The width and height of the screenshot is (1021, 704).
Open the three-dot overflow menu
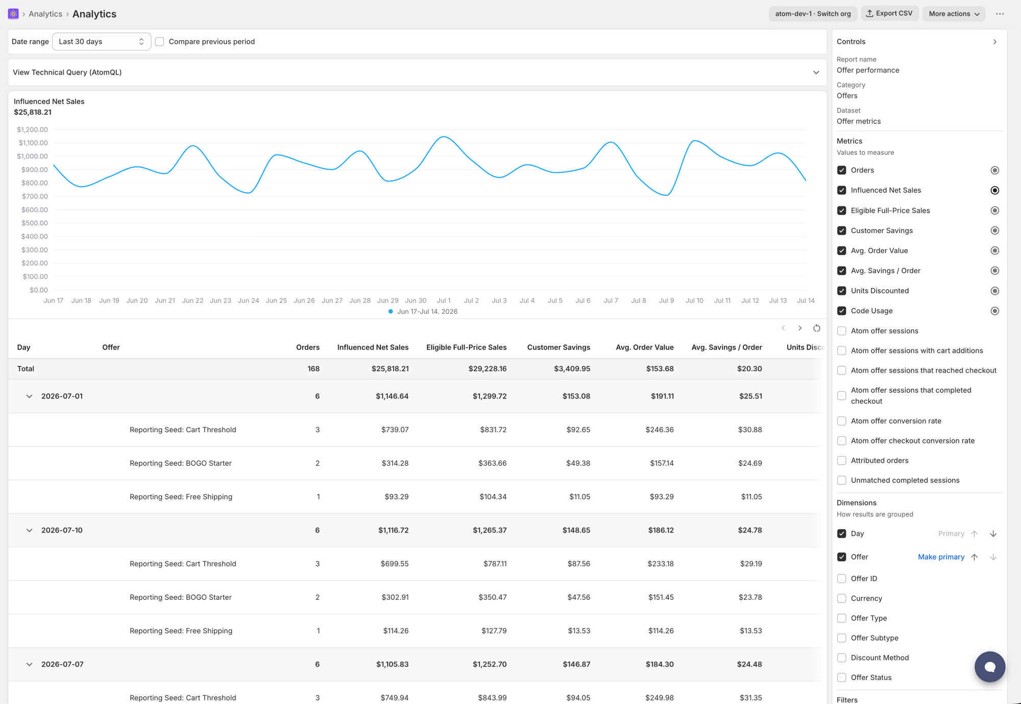tap(1000, 14)
